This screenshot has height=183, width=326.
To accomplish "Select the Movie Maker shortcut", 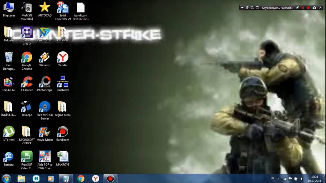I will [x=45, y=134].
